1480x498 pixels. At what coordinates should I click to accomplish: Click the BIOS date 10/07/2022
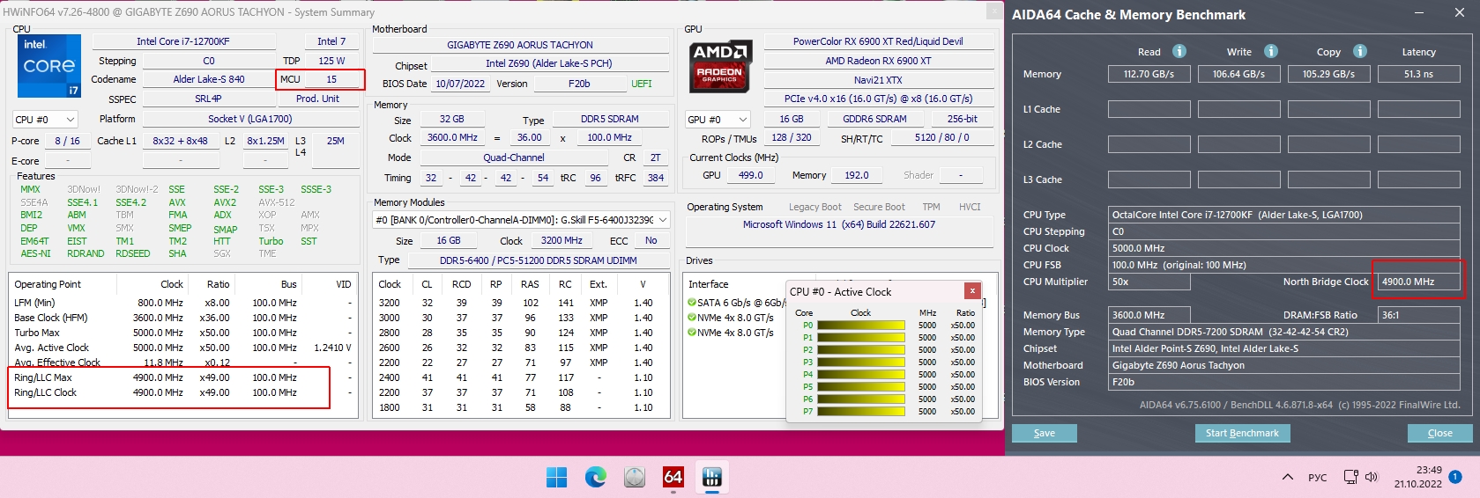click(460, 84)
